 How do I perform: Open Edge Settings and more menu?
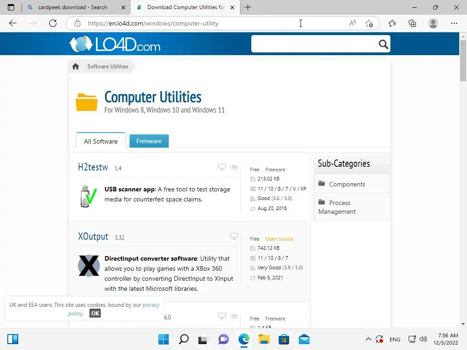pos(454,23)
